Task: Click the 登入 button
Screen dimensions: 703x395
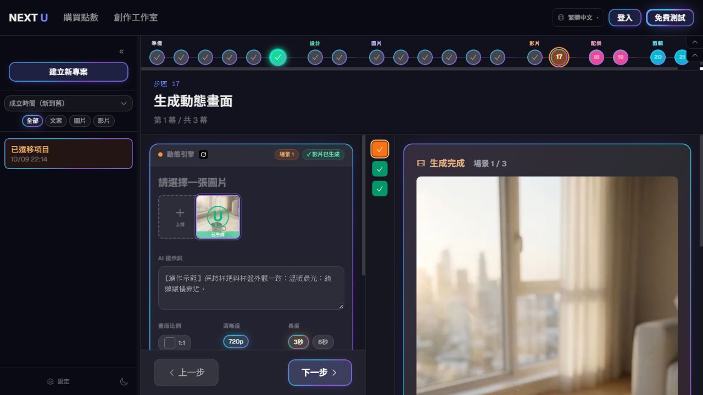Action: (625, 18)
